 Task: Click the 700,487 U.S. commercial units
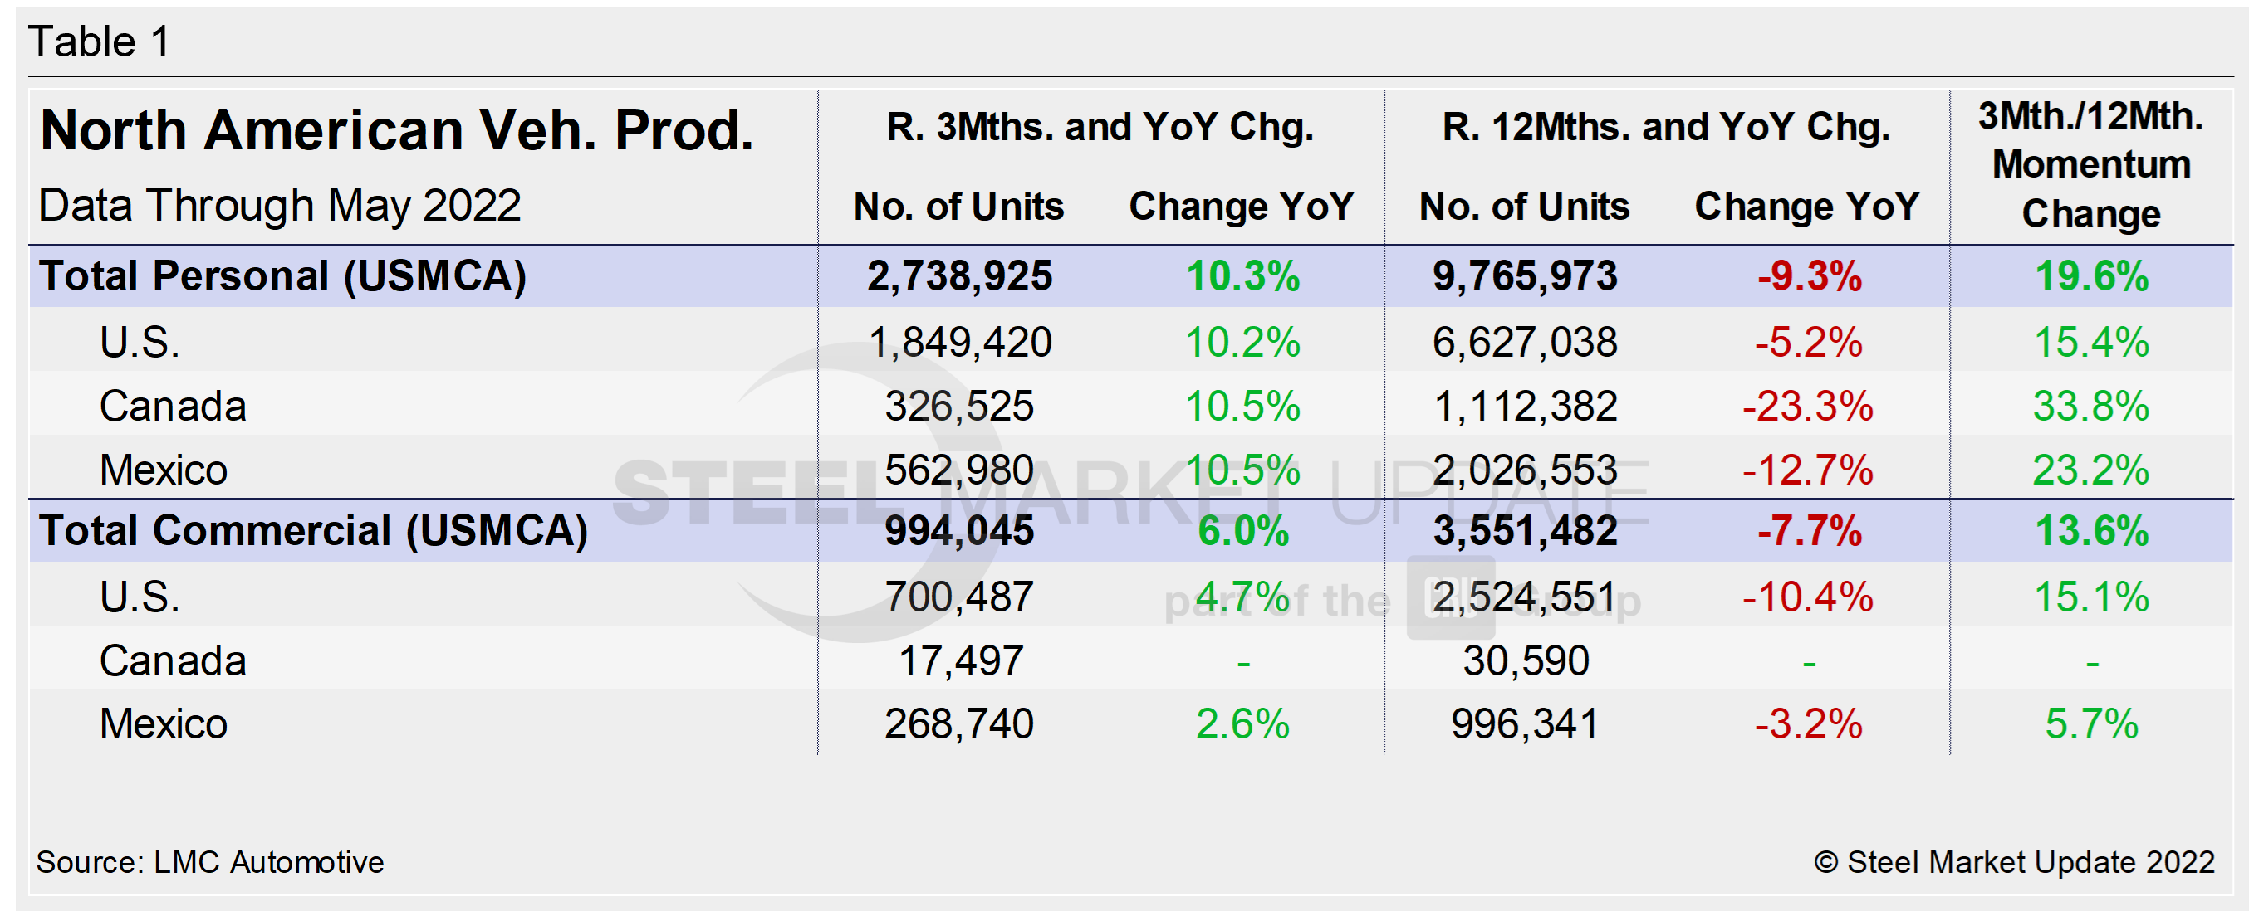point(958,597)
